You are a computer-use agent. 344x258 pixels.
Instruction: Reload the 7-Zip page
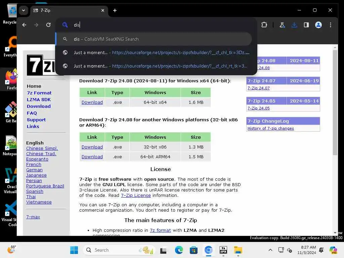48,25
